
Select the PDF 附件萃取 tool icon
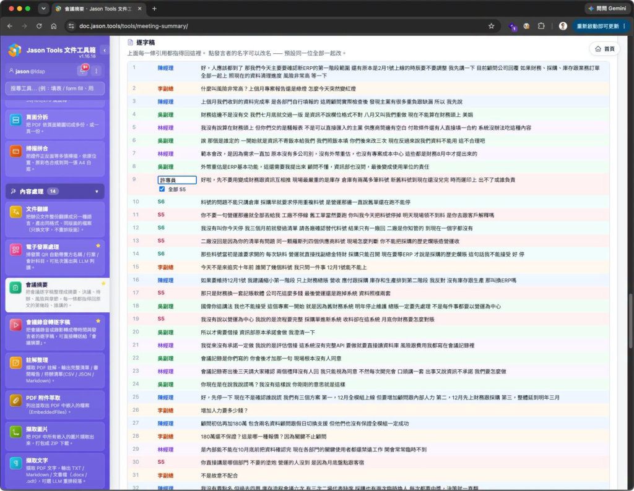[x=15, y=401]
